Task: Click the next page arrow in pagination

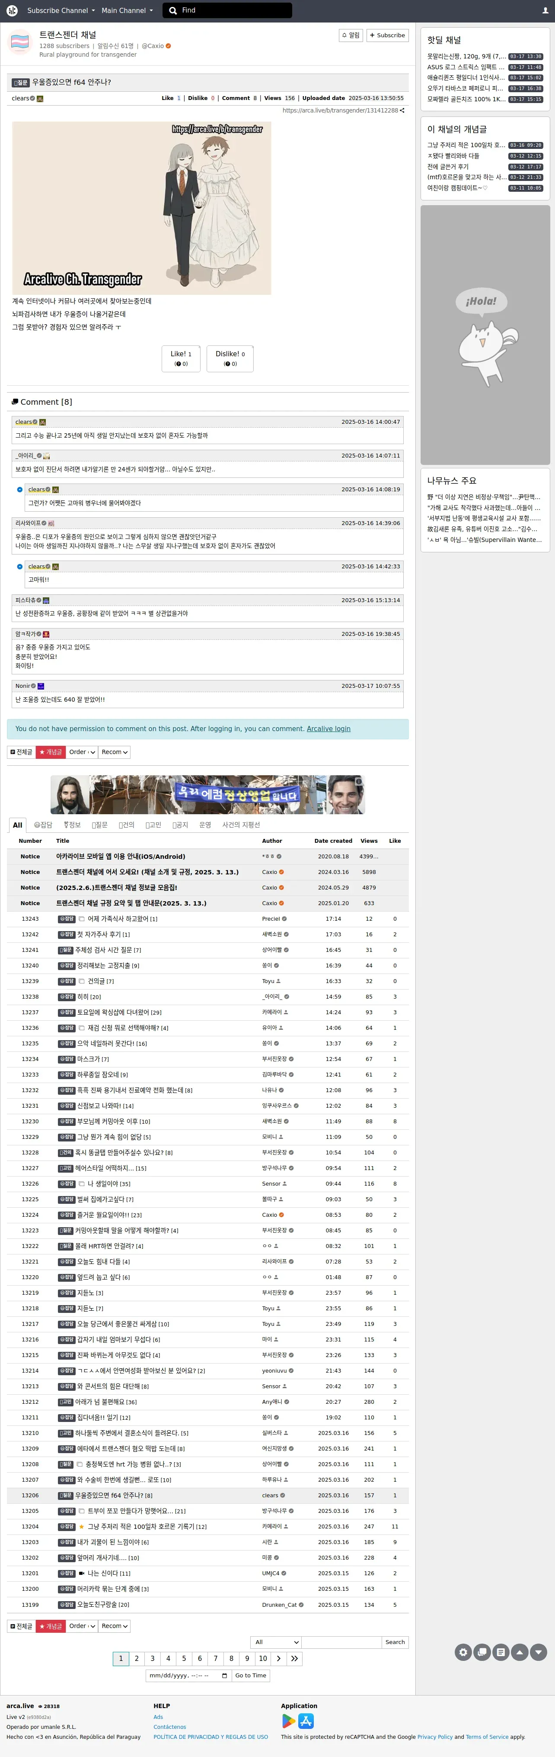Action: point(278,1658)
